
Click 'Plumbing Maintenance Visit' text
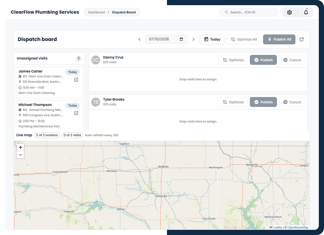tap(39, 126)
